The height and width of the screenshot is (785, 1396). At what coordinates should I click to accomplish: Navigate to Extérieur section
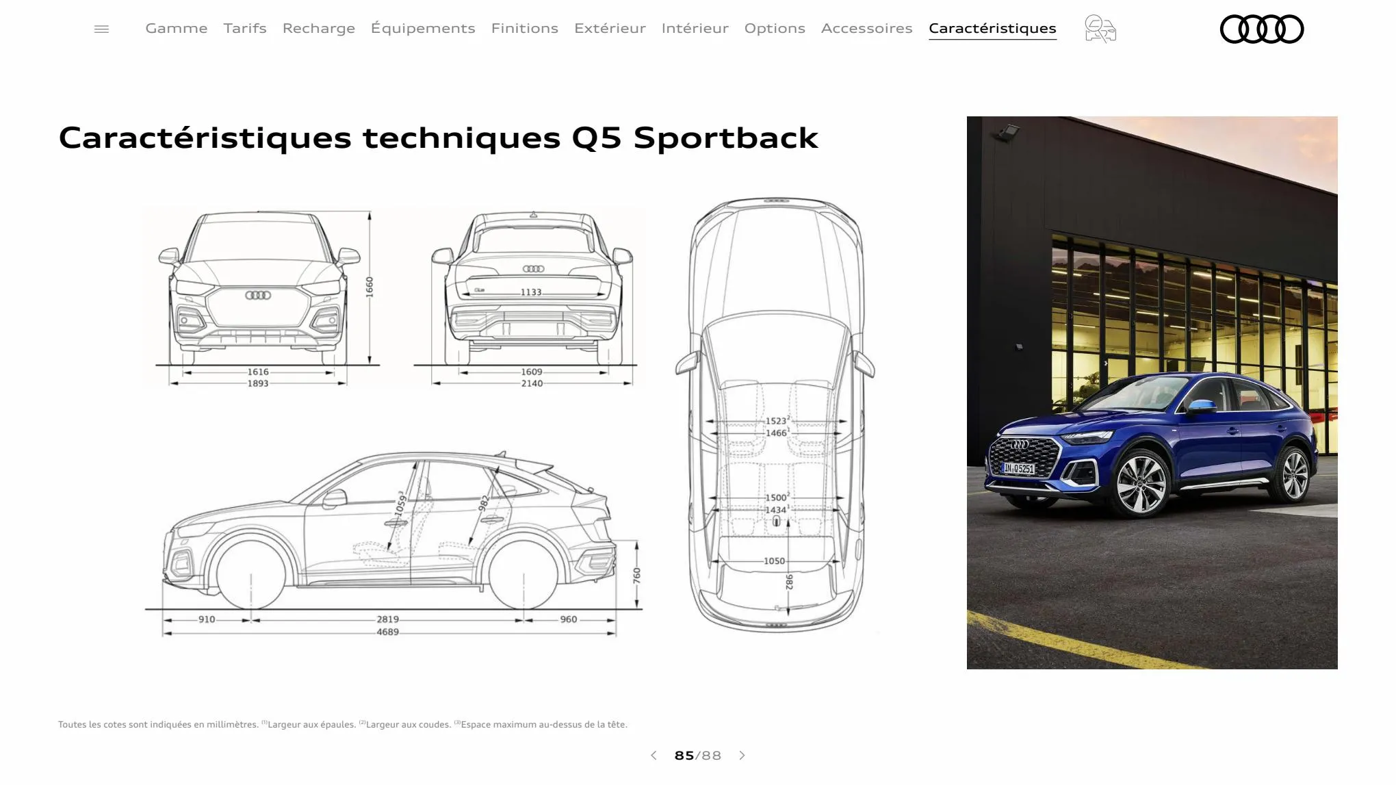[610, 29]
